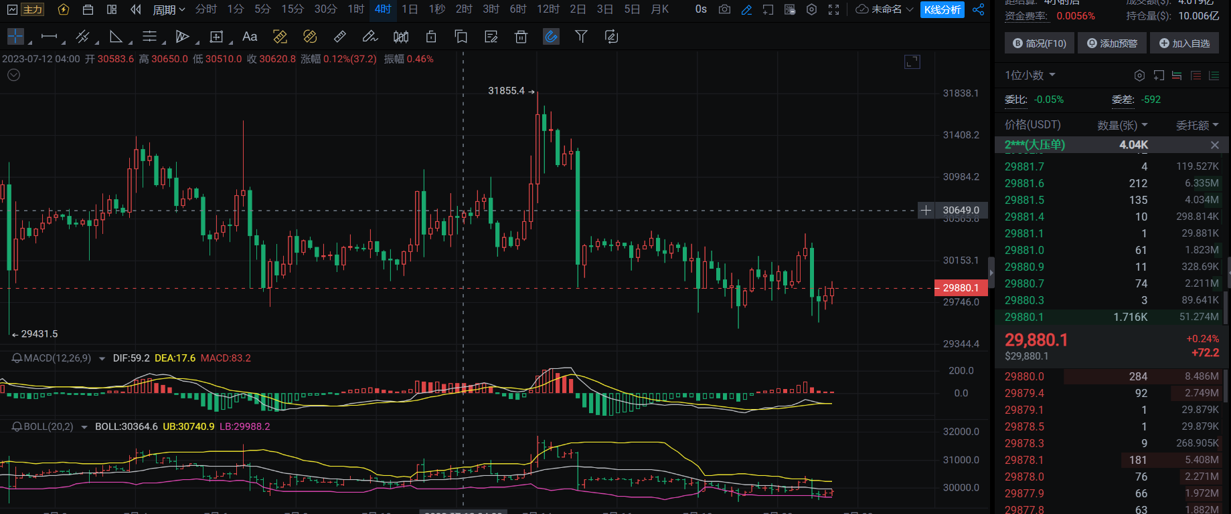Click the trash can delete drawings icon
1231x514 pixels.
(521, 37)
